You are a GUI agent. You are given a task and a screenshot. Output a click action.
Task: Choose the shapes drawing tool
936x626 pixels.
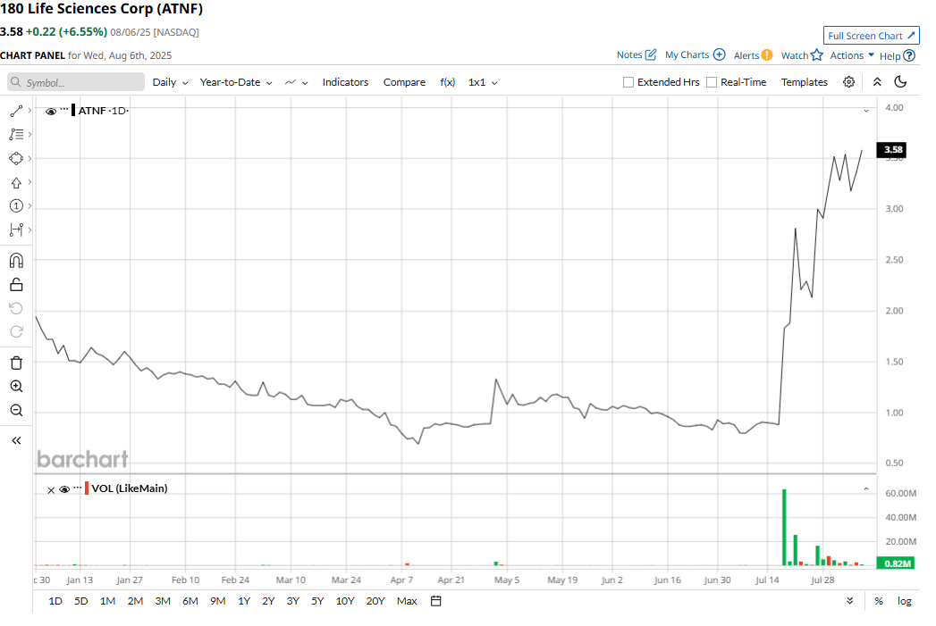click(x=16, y=159)
